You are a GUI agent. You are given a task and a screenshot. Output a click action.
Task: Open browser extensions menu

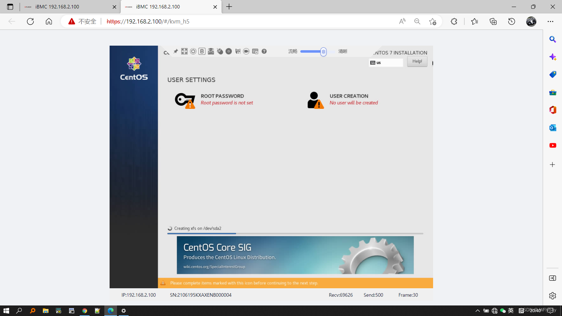click(454, 21)
